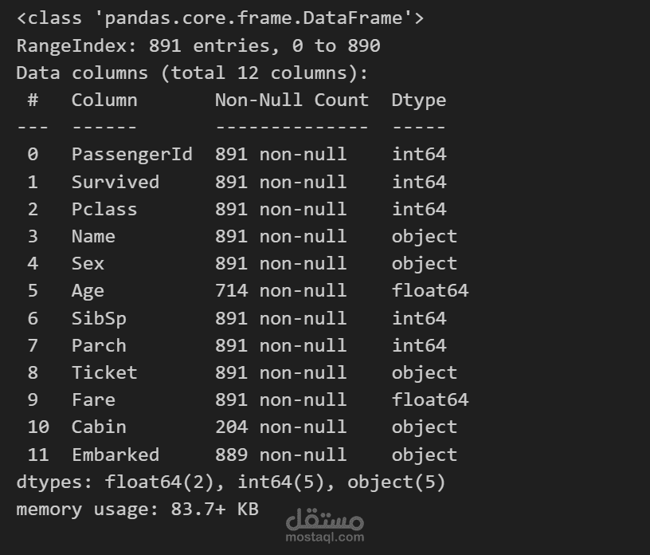
Task: Click the RangeIndex 891 entries line
Action: (198, 45)
